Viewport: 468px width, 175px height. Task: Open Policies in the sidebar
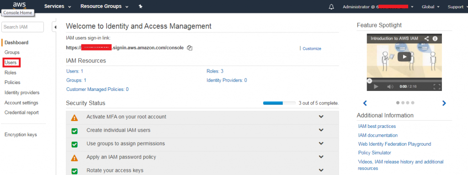coord(12,82)
